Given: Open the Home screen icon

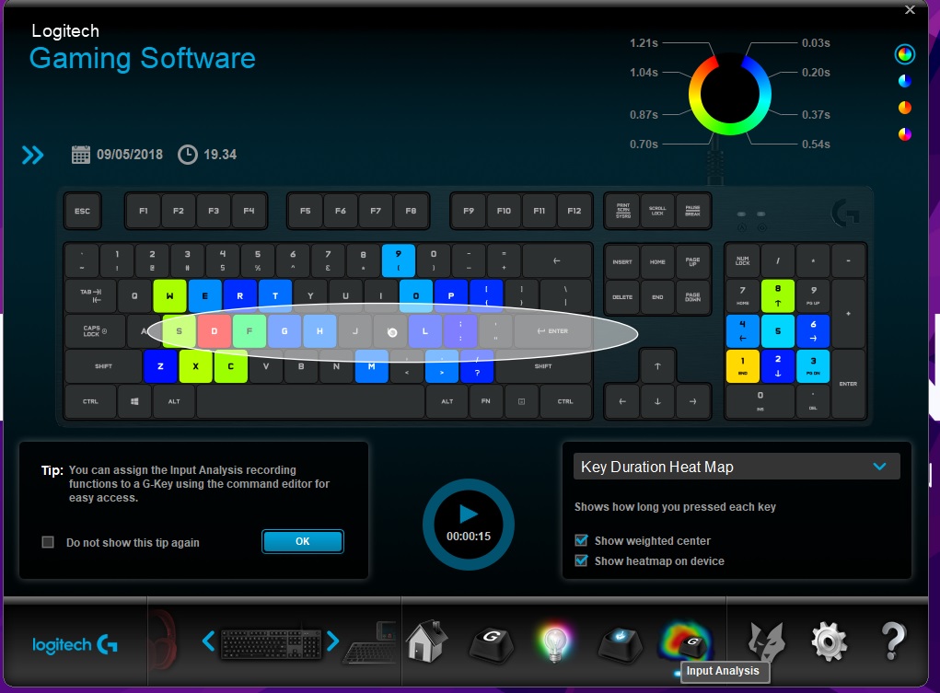Looking at the screenshot, I should [425, 641].
